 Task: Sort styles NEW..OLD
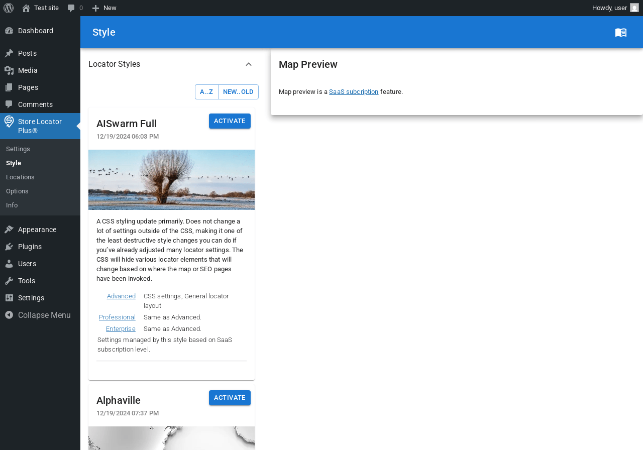point(238,92)
